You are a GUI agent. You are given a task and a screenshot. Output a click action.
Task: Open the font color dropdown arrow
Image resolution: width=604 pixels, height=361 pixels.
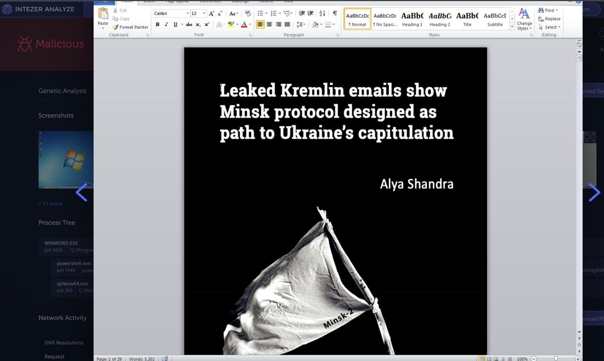[250, 24]
